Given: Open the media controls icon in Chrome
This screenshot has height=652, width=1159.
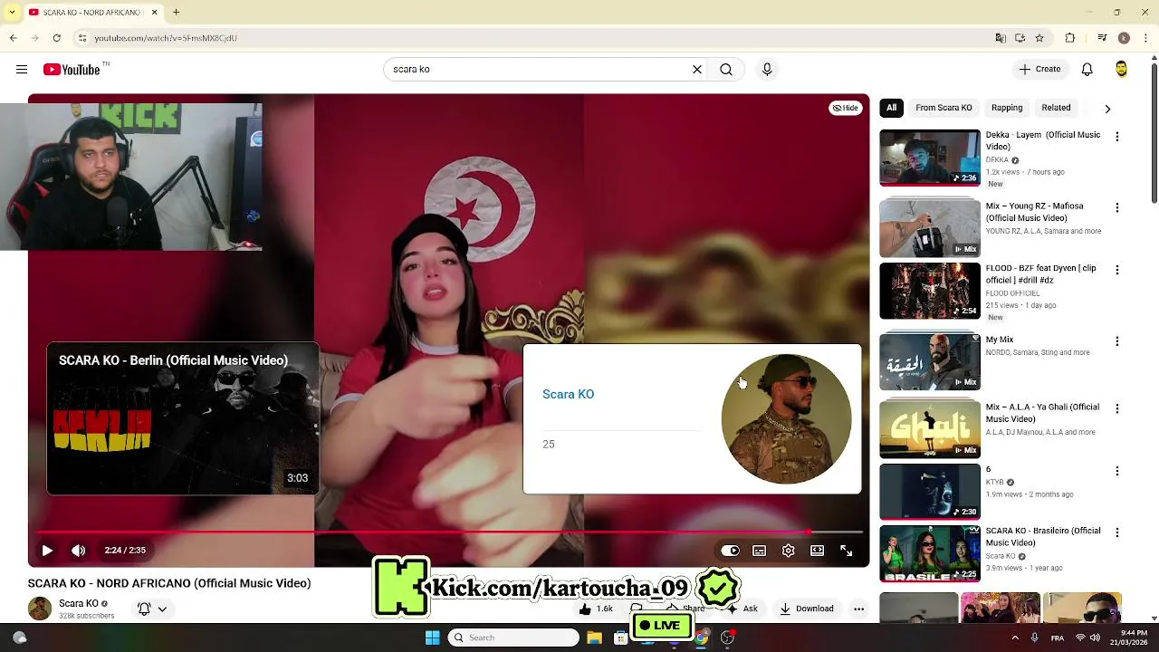Looking at the screenshot, I should coord(1102,38).
